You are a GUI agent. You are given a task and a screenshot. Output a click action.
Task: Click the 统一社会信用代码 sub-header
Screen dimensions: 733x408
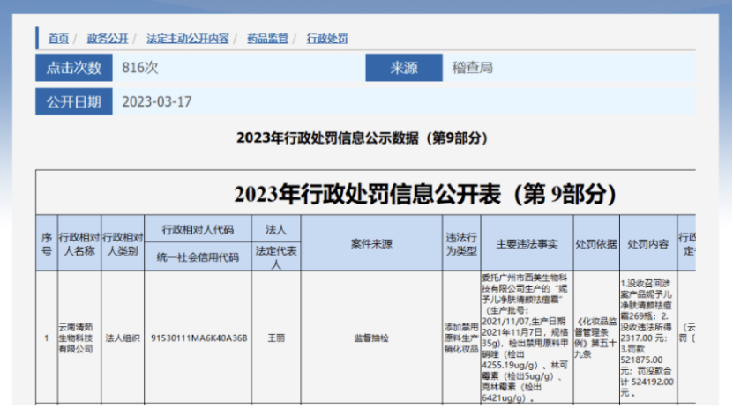198,256
